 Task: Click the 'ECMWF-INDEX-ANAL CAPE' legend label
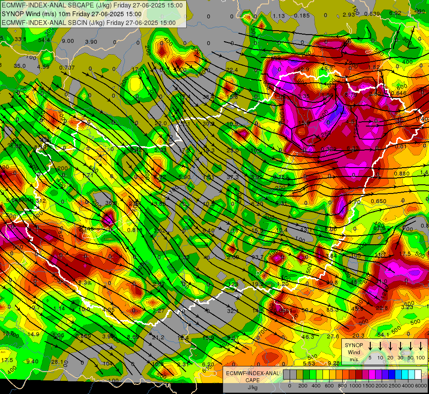click(x=253, y=376)
